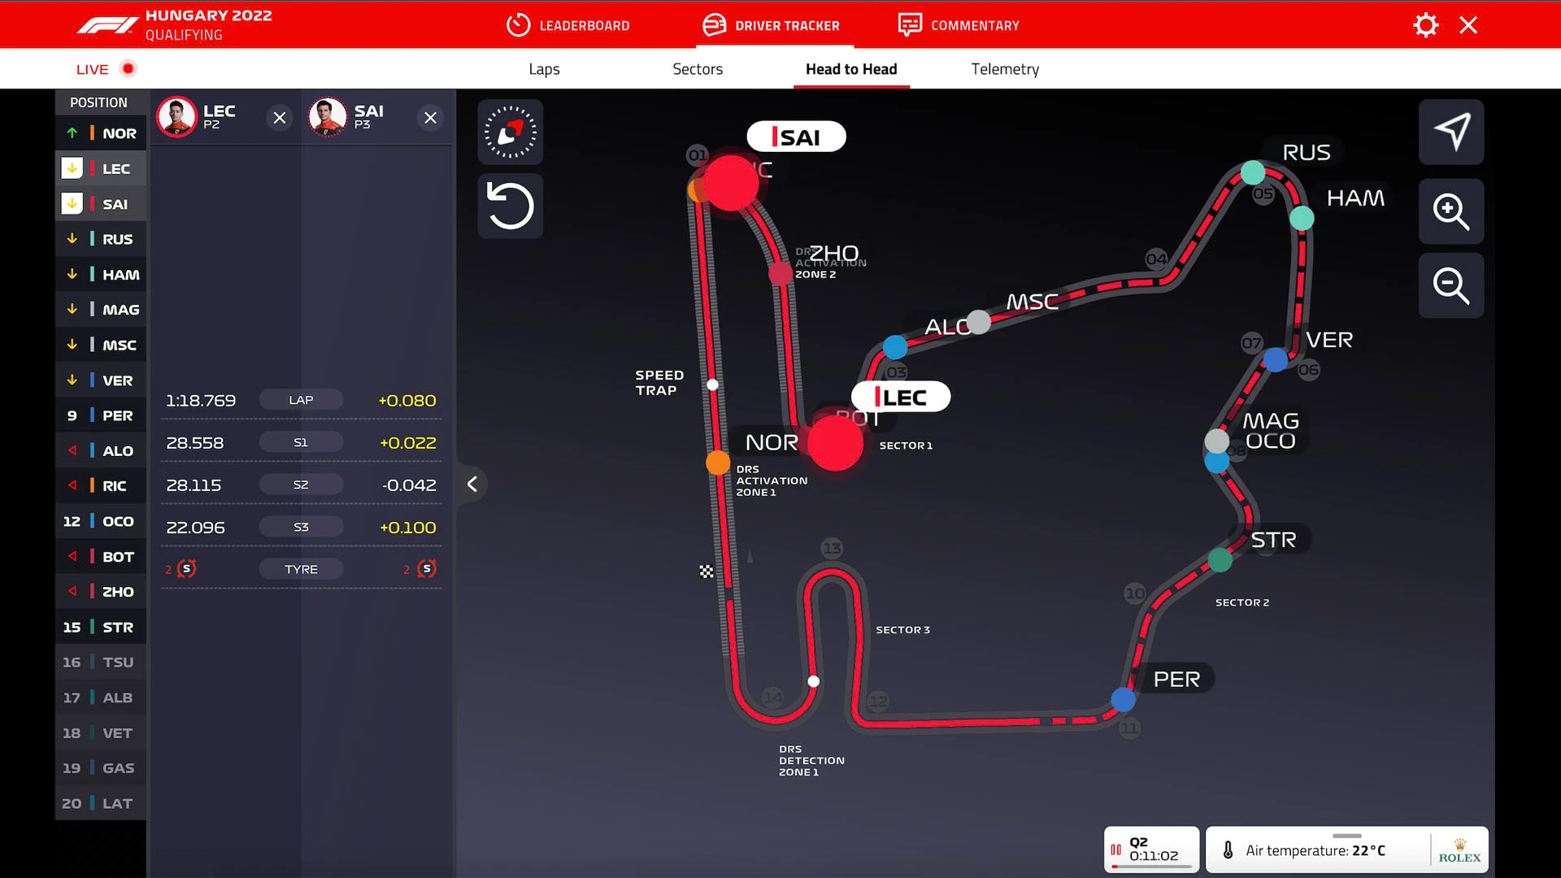Zoom out of the track map
Viewport: 1561px width, 878px height.
click(x=1451, y=285)
